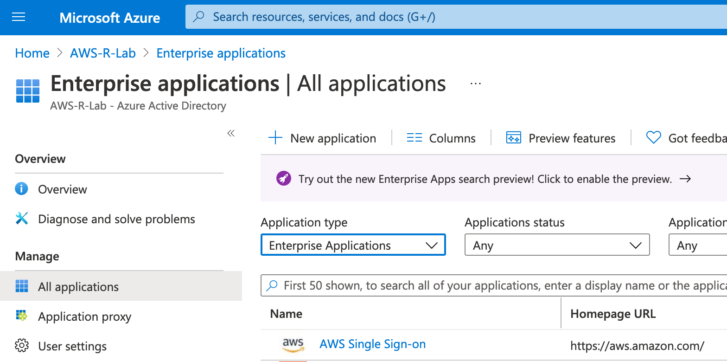This screenshot has width=727, height=362.
Task: Open the Azure portal hamburger menu
Action: 19,17
